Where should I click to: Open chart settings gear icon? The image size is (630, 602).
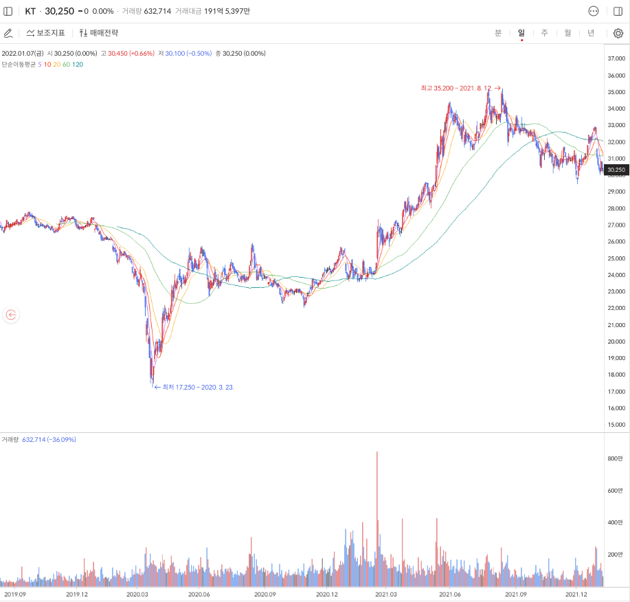pyautogui.click(x=618, y=34)
